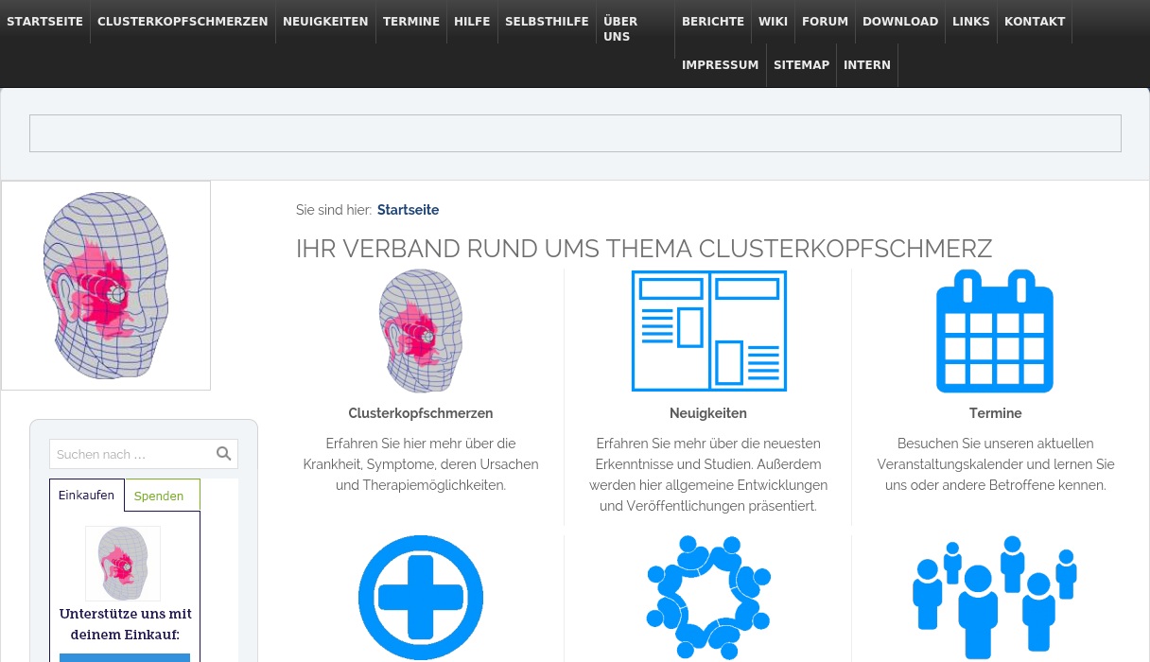Switch to the Spenden tab
1150x662 pixels.
click(159, 496)
